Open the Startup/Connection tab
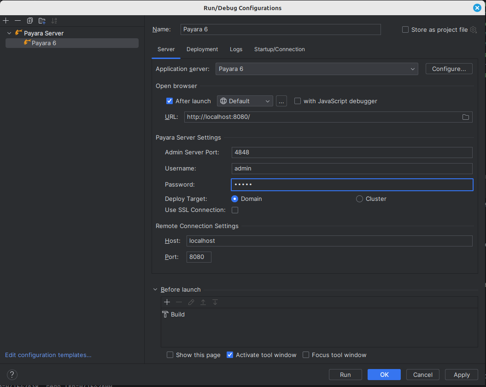Image resolution: width=486 pixels, height=387 pixels. pyautogui.click(x=279, y=49)
